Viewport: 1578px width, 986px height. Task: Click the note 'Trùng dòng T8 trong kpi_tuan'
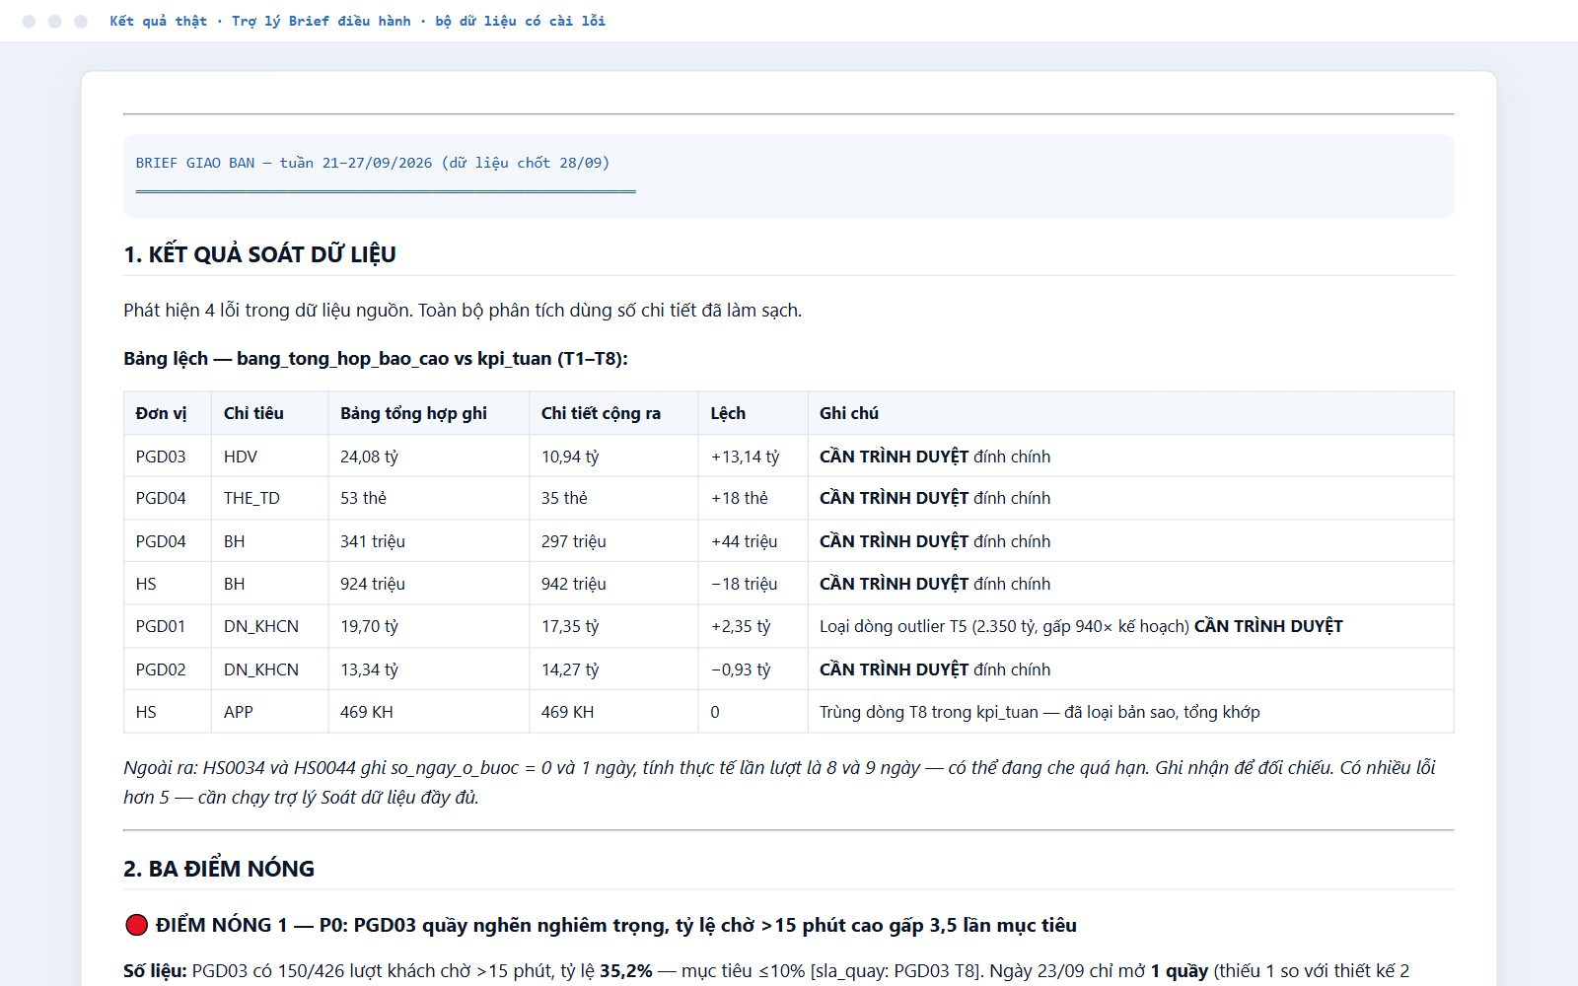1040,712
